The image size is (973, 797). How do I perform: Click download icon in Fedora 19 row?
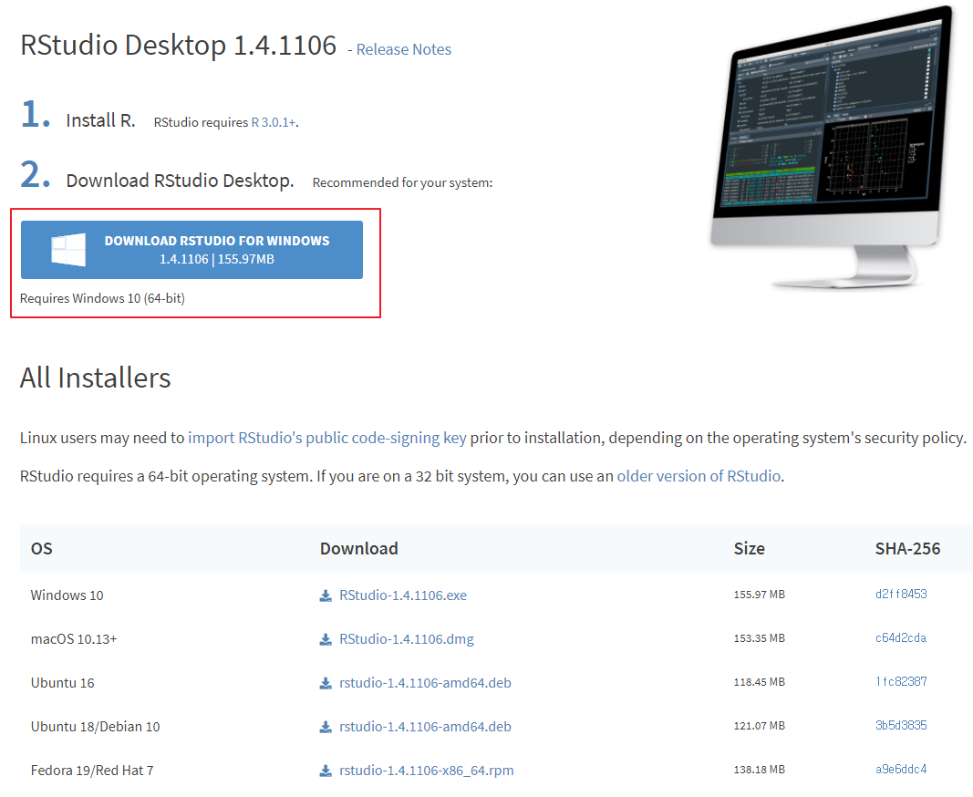point(326,771)
